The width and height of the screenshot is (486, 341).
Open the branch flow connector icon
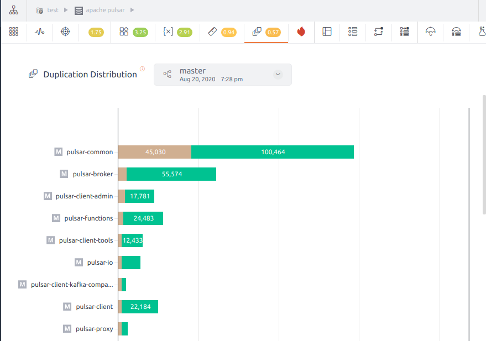379,32
